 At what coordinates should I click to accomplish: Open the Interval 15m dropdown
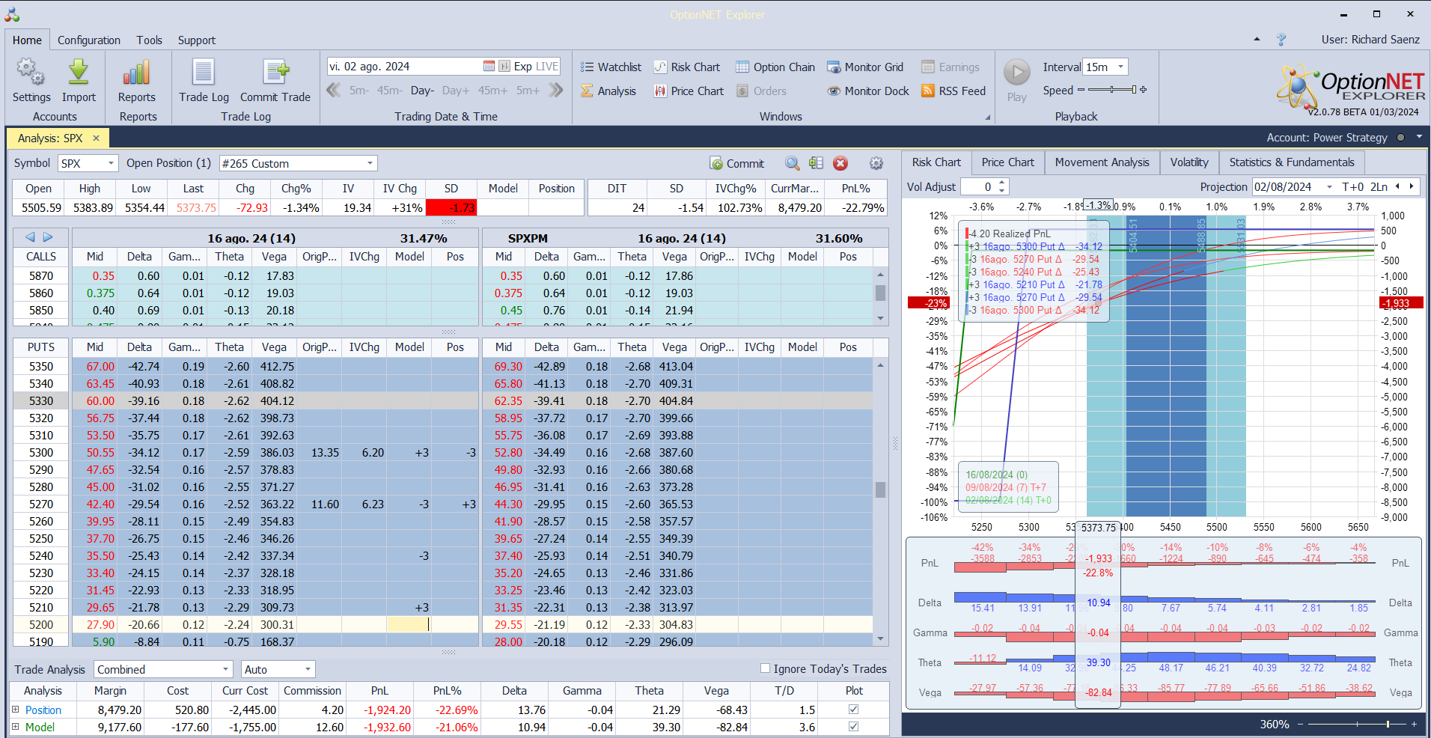point(1120,67)
